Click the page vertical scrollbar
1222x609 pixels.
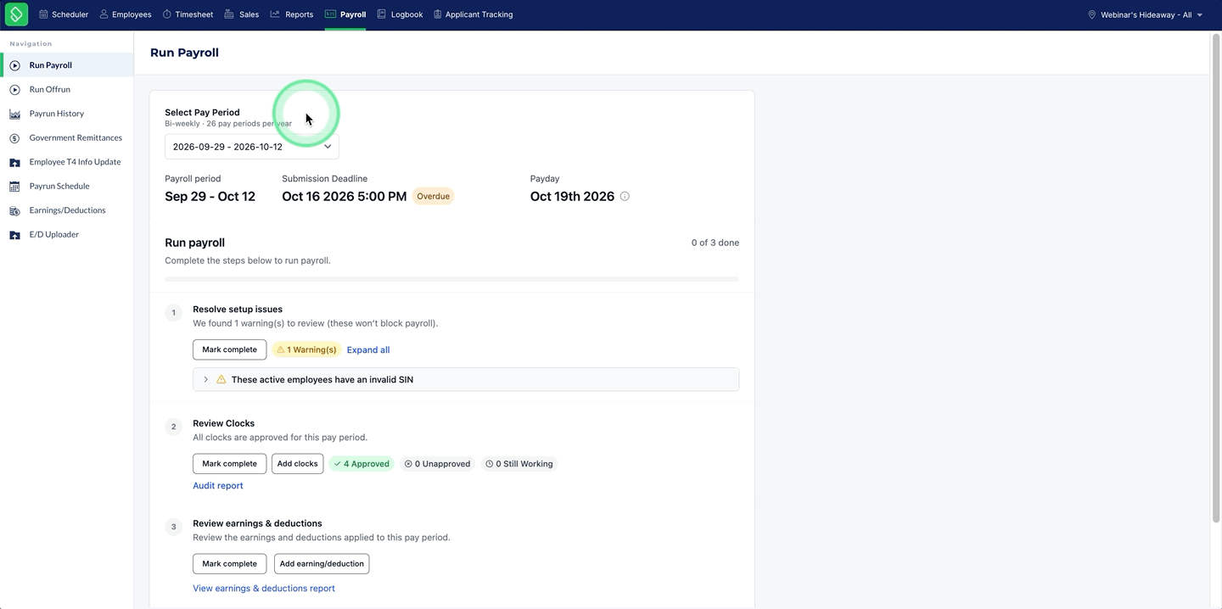tap(1216, 280)
